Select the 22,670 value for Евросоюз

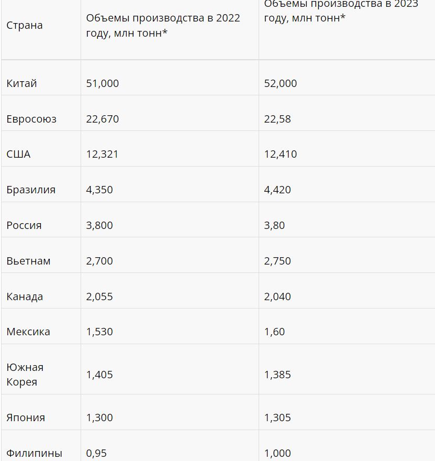[103, 119]
